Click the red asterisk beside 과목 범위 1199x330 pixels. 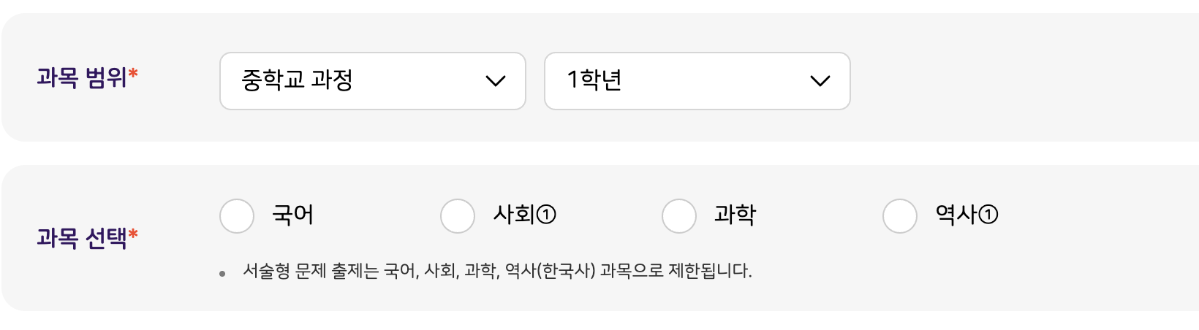pos(133,74)
